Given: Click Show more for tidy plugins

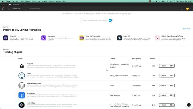Looking at the screenshot, I should coord(186,29).
